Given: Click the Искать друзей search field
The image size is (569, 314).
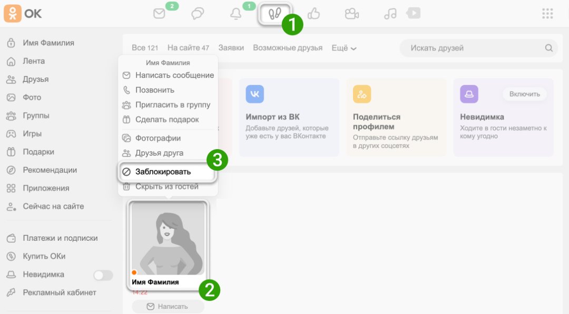Looking at the screenshot, I should 474,48.
